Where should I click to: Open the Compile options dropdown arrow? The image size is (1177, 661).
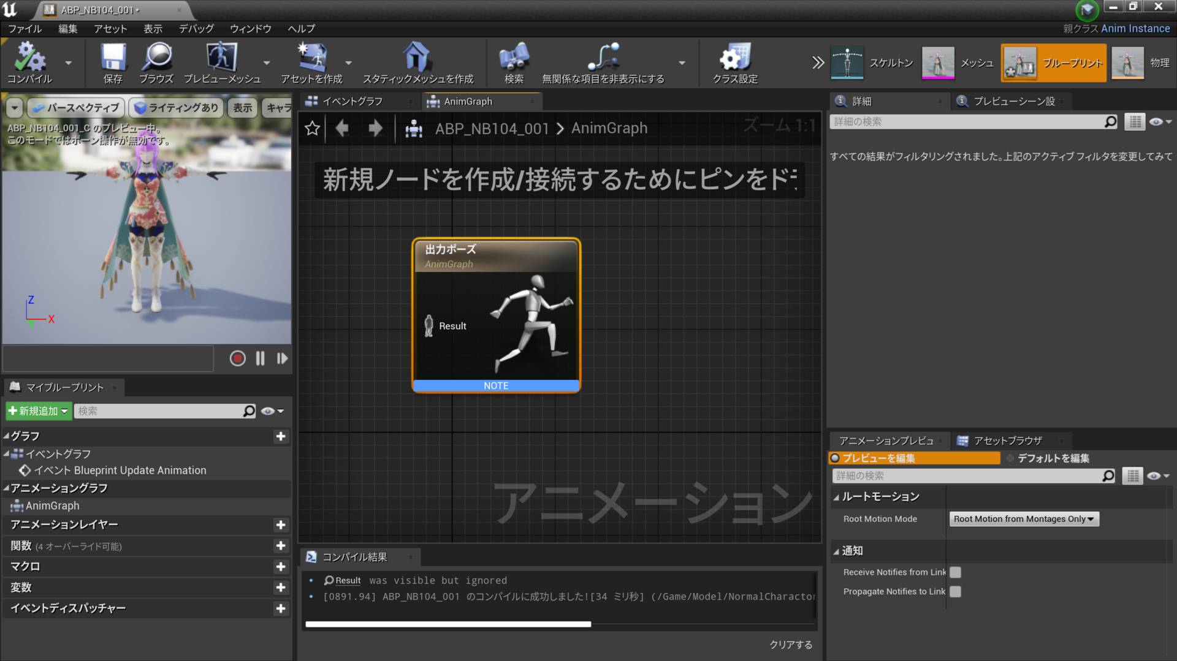(x=68, y=62)
